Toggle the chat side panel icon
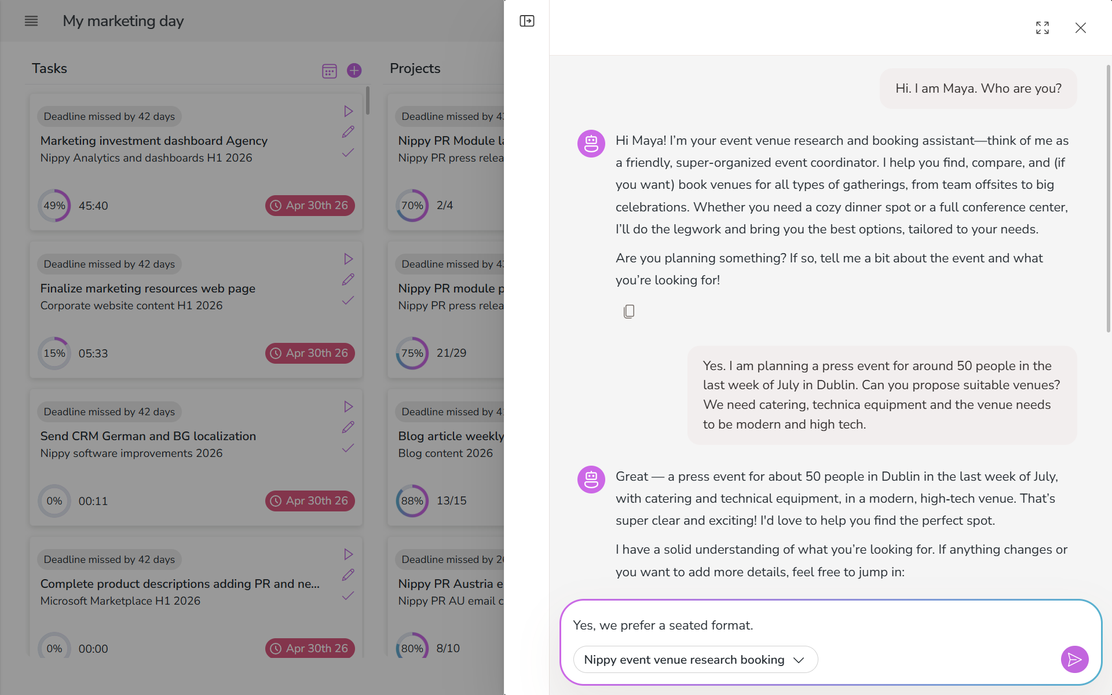Image resolution: width=1112 pixels, height=695 pixels. click(527, 21)
